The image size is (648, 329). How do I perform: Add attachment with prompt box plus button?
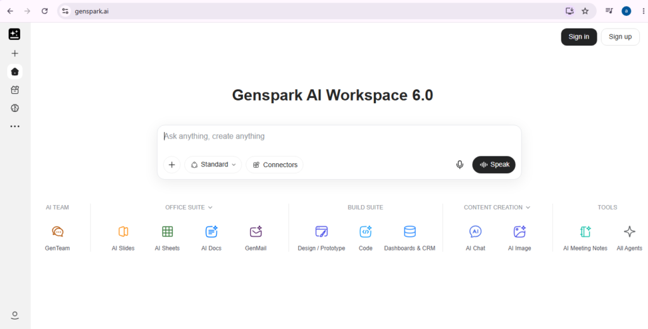(x=172, y=165)
